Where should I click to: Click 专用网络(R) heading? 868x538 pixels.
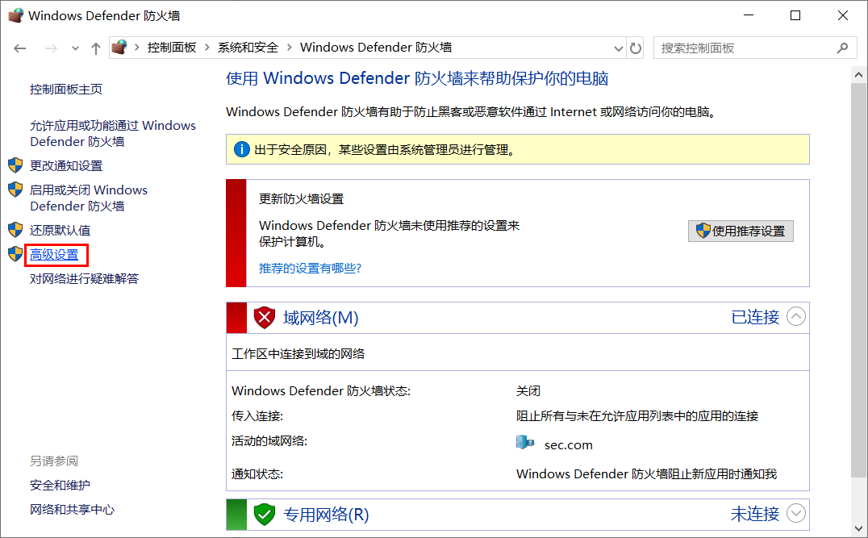[326, 515]
